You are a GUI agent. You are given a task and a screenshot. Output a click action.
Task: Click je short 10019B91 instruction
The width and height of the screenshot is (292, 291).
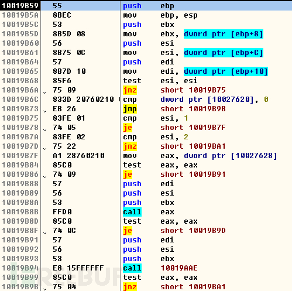(x=174, y=174)
